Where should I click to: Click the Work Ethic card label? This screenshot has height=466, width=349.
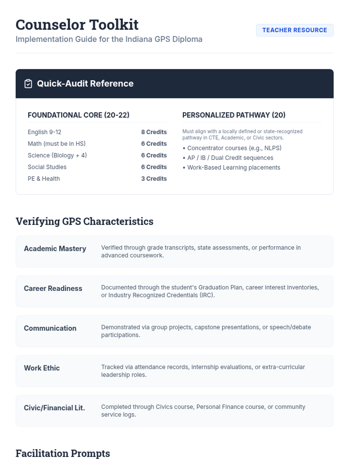pyautogui.click(x=42, y=368)
